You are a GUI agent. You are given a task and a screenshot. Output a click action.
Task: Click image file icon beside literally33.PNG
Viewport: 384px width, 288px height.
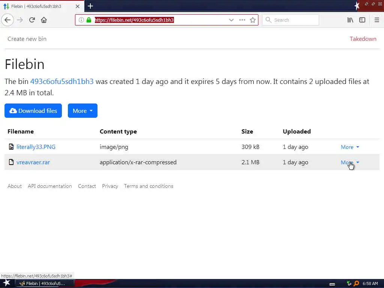(11, 147)
